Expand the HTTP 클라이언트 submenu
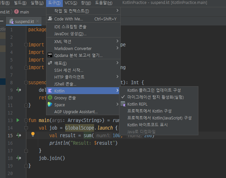The width and height of the screenshot is (226, 178). click(83, 77)
